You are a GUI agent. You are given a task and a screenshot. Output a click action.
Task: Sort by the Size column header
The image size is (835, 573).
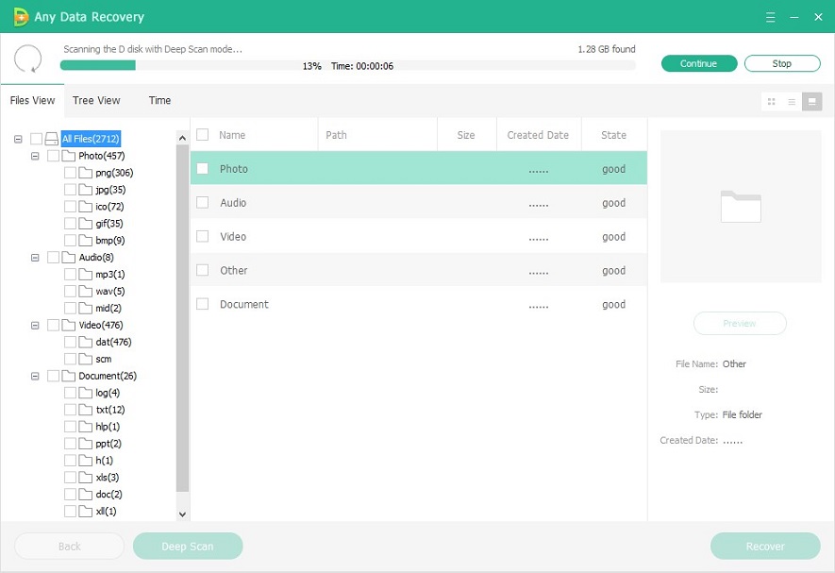click(x=466, y=135)
